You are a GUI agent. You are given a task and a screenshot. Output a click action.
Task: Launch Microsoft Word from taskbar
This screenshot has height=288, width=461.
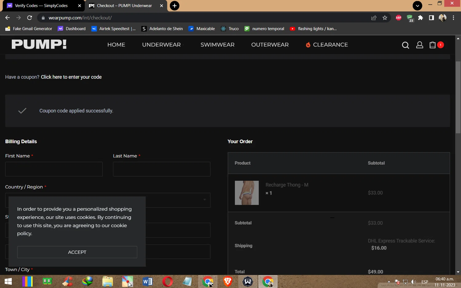(x=148, y=282)
